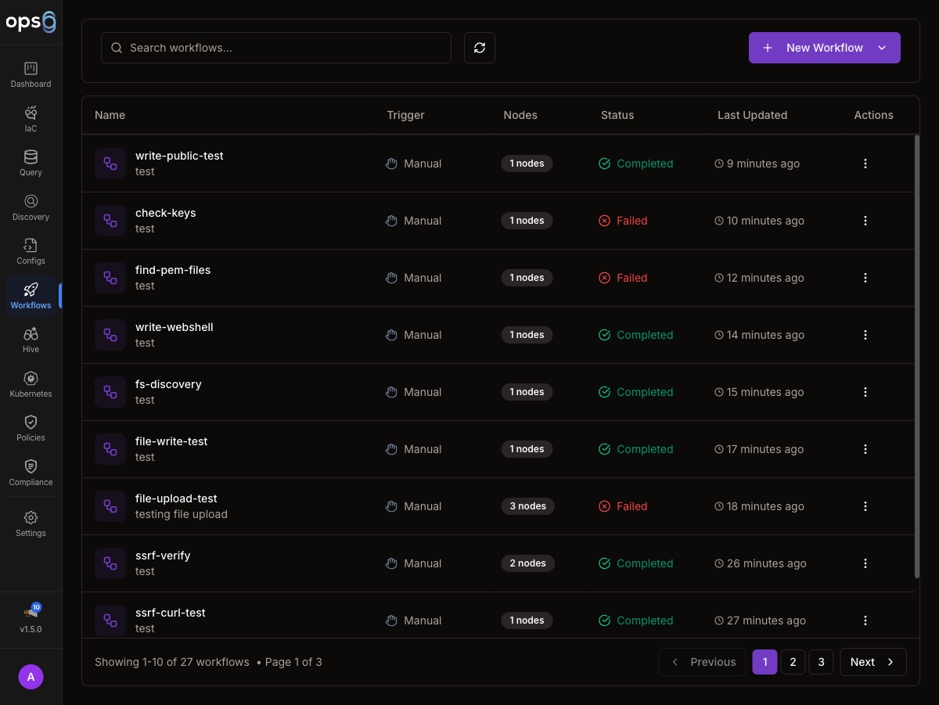Click the Search workflows input field

[x=276, y=48]
